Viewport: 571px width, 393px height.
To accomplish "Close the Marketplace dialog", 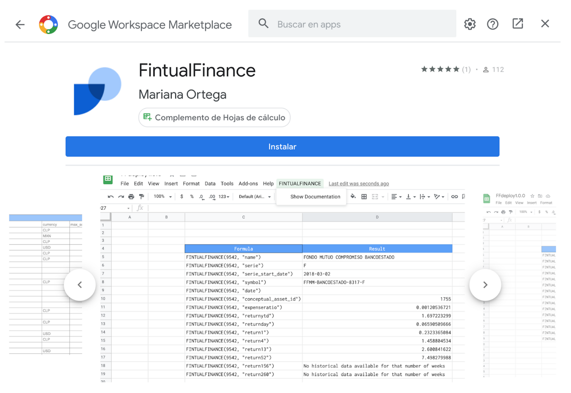I will pyautogui.click(x=545, y=24).
